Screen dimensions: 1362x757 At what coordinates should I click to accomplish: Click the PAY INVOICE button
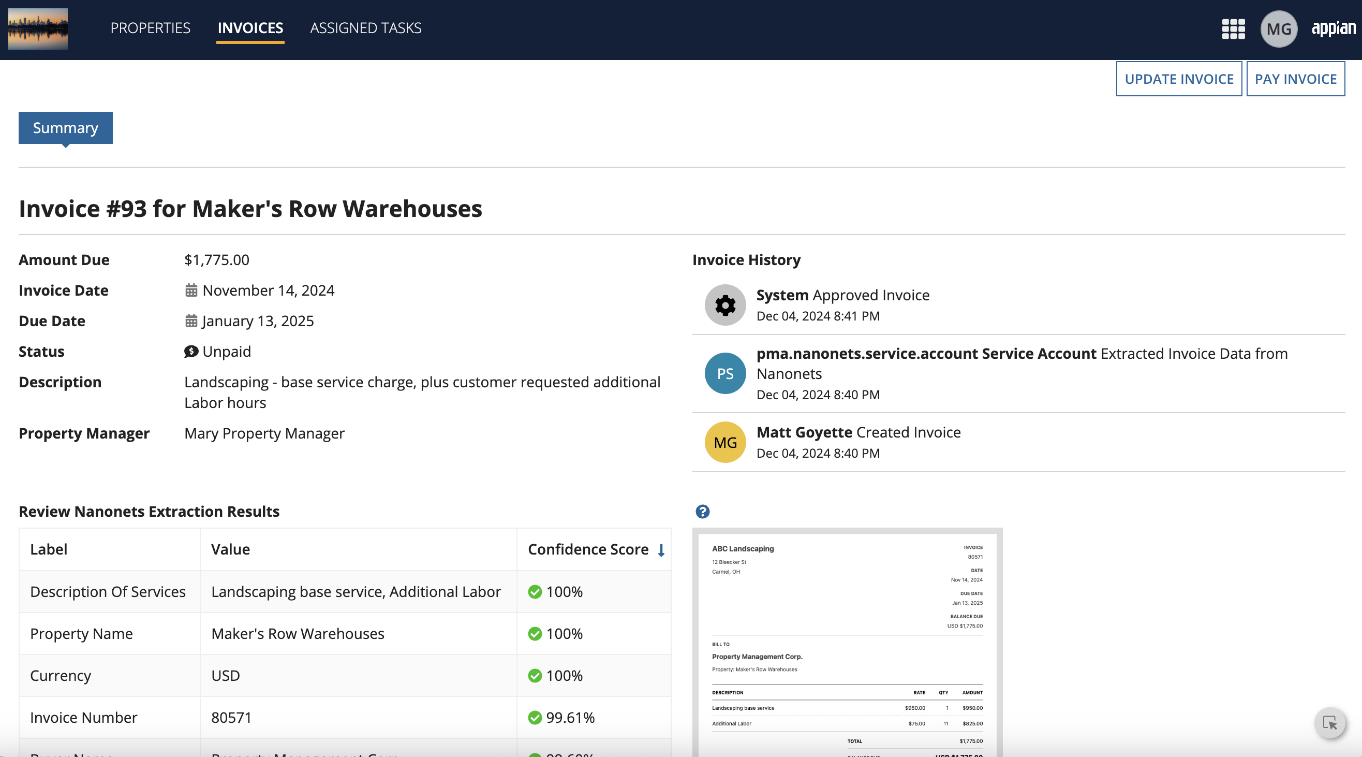click(x=1296, y=78)
